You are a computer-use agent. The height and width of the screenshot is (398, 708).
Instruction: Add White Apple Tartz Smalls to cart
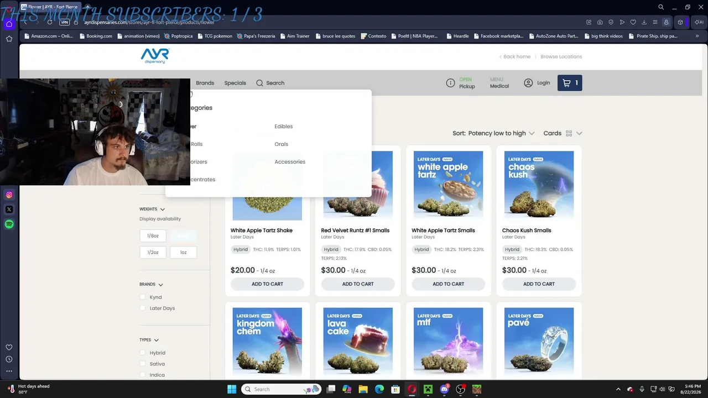pos(449,284)
